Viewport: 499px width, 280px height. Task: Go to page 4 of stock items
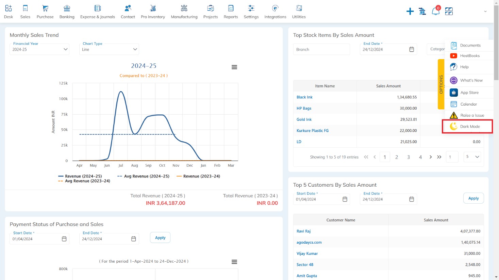point(420,157)
